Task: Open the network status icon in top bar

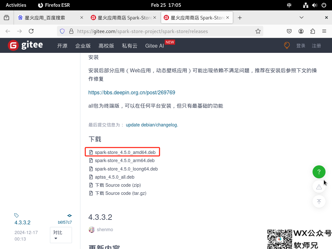Action: (305, 5)
